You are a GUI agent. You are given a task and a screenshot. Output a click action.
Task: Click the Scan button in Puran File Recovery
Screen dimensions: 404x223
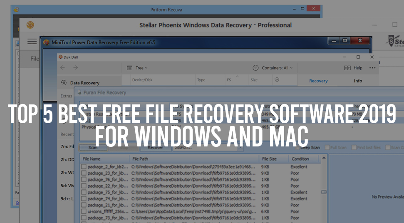pyautogui.click(x=93, y=148)
